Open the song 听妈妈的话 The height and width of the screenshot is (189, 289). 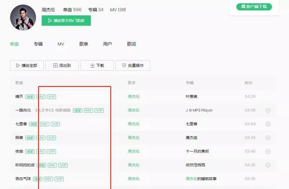pos(25,165)
